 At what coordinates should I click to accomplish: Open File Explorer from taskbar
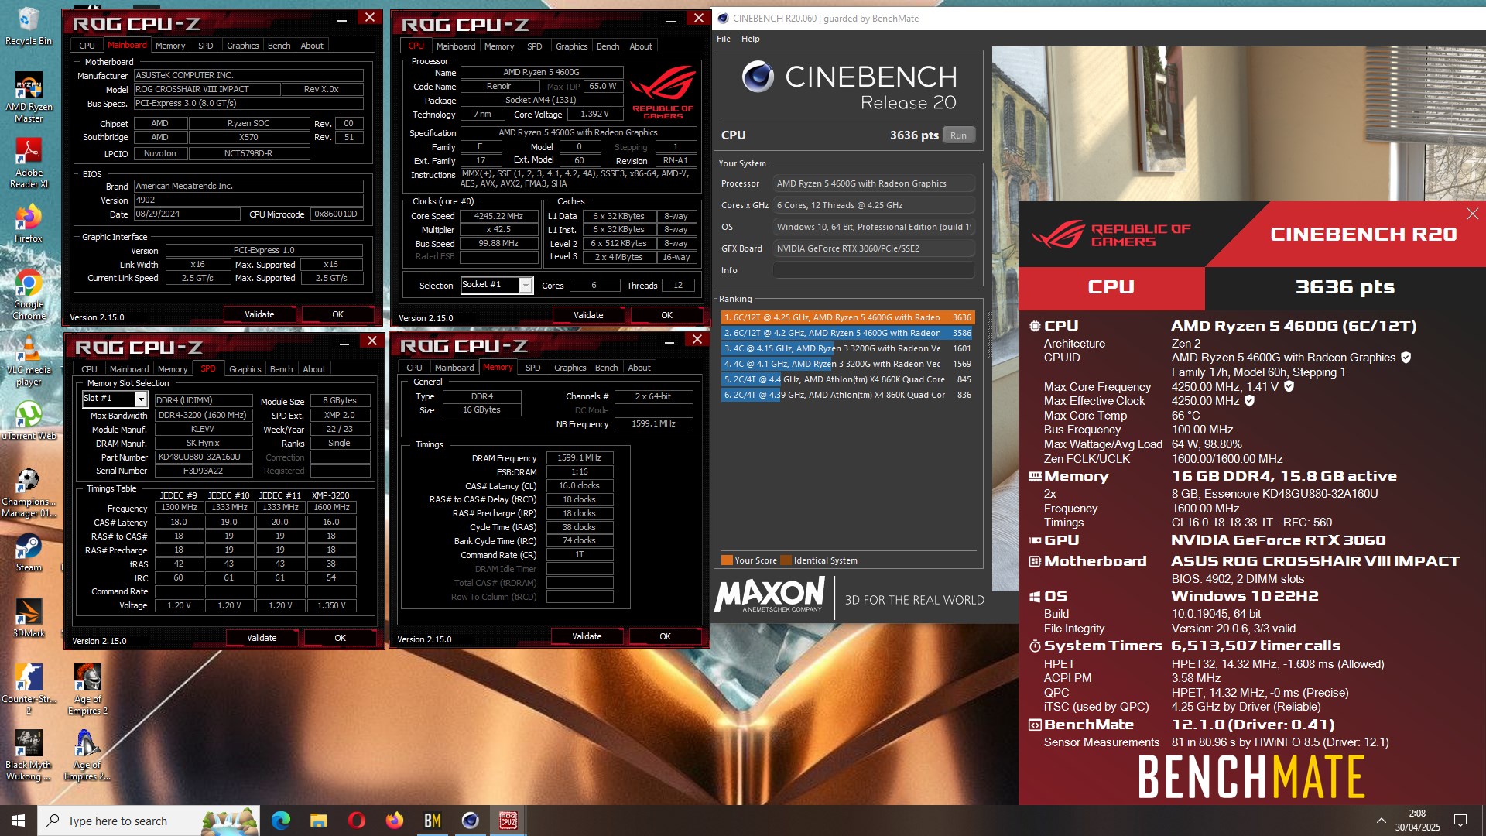coord(318,821)
